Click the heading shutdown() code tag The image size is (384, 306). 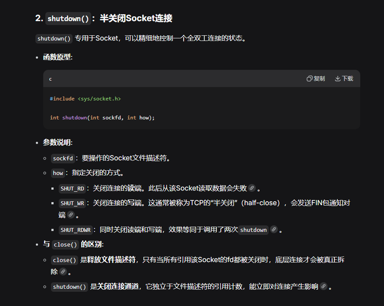68,19
